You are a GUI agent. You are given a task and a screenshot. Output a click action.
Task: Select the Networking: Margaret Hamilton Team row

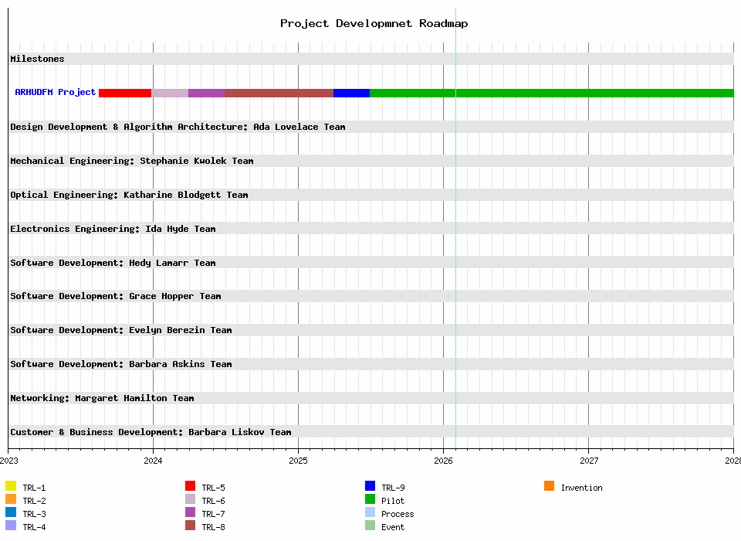click(102, 398)
